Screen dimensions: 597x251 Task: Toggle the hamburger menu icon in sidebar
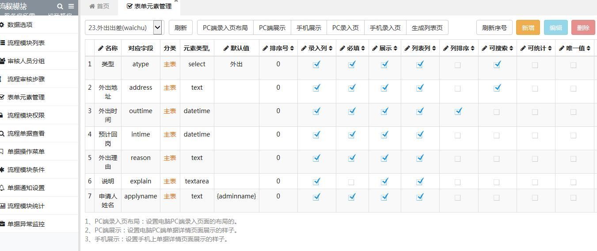pos(71,6)
